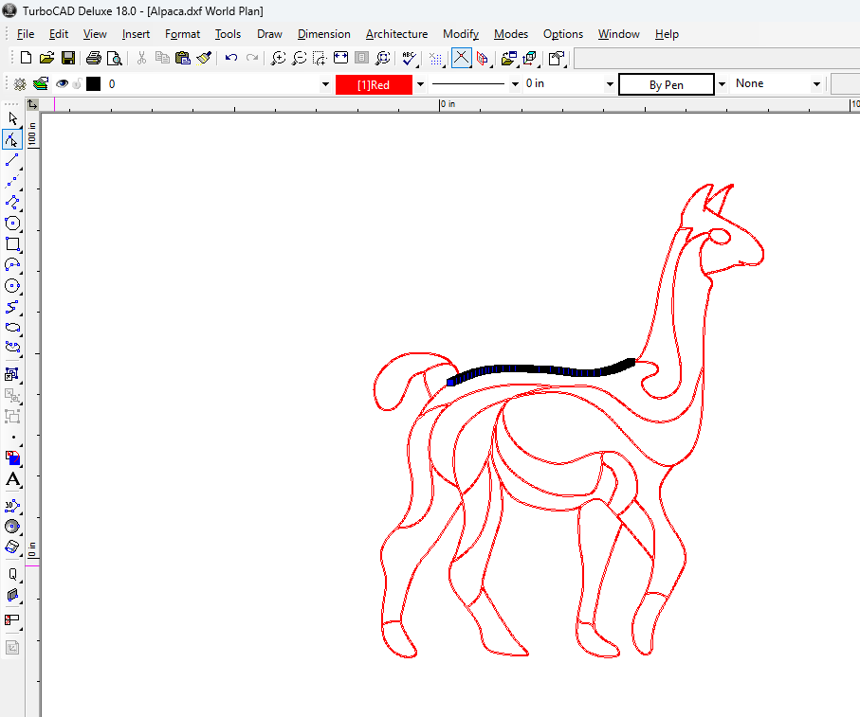Click the black layer color swatch
Screen dimensions: 860x717
[x=93, y=84]
